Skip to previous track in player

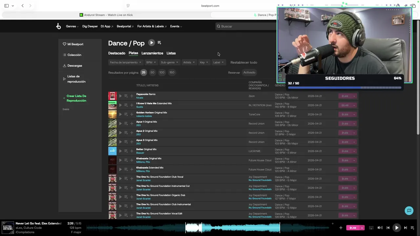pyautogui.click(x=388, y=228)
